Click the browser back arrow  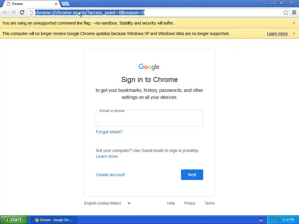(5, 13)
